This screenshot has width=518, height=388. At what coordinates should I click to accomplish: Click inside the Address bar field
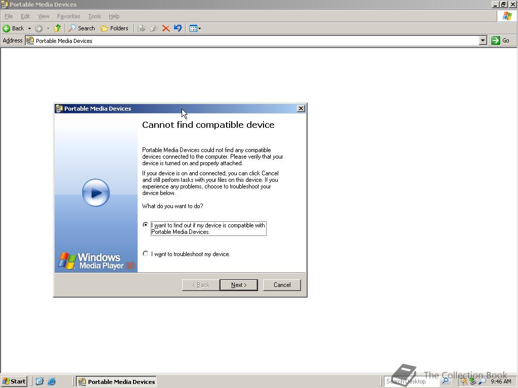[x=253, y=40]
